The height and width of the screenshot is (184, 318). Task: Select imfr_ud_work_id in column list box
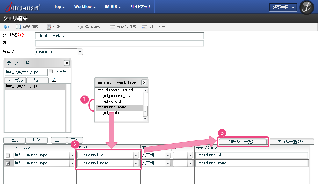click(119, 101)
